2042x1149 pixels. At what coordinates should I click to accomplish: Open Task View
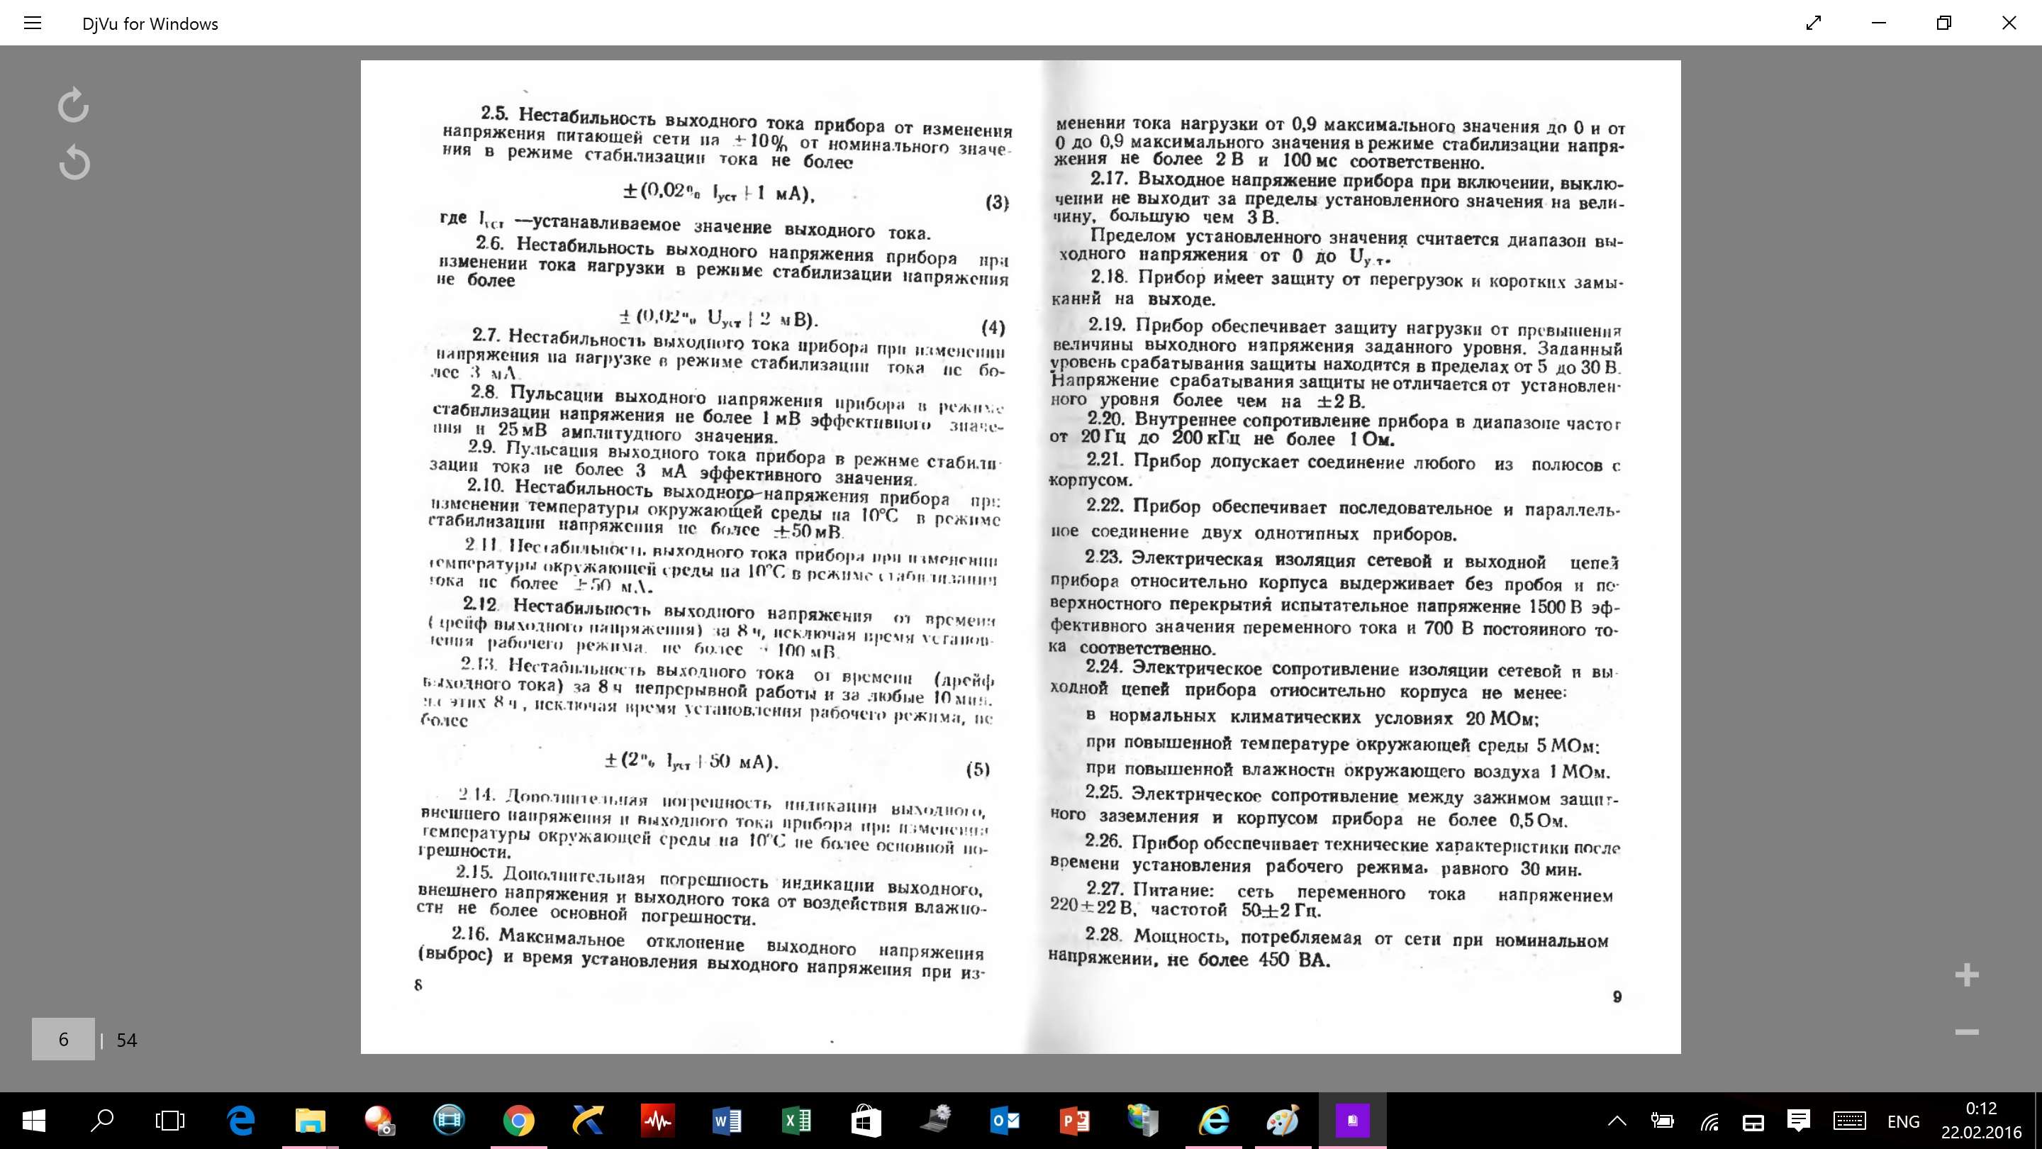[x=170, y=1121]
